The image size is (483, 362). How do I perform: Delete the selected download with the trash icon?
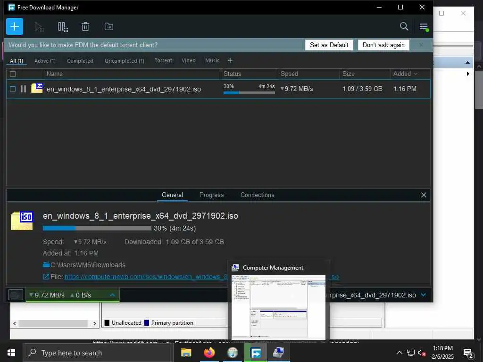(85, 27)
